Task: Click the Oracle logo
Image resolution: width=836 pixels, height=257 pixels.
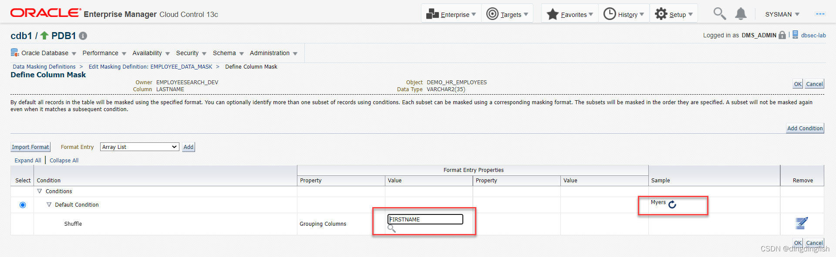Action: tap(45, 13)
